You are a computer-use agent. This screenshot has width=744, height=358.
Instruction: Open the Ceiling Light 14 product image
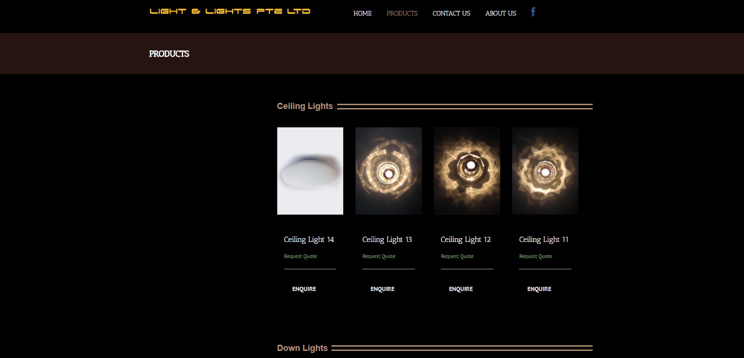click(x=310, y=171)
